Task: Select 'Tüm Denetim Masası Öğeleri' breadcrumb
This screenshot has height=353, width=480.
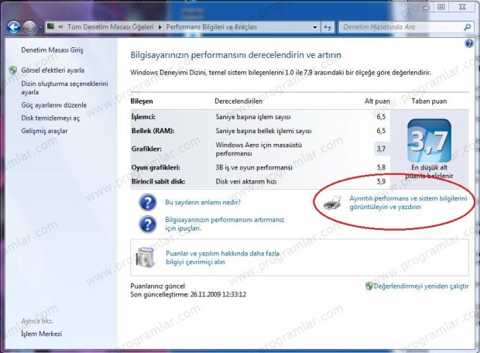Action: pyautogui.click(x=111, y=27)
